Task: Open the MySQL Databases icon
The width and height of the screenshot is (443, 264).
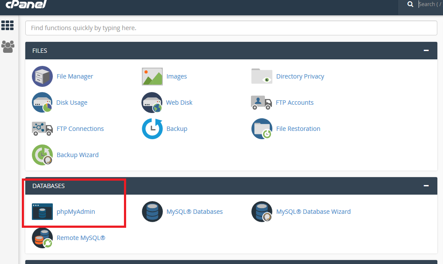Action: (152, 212)
